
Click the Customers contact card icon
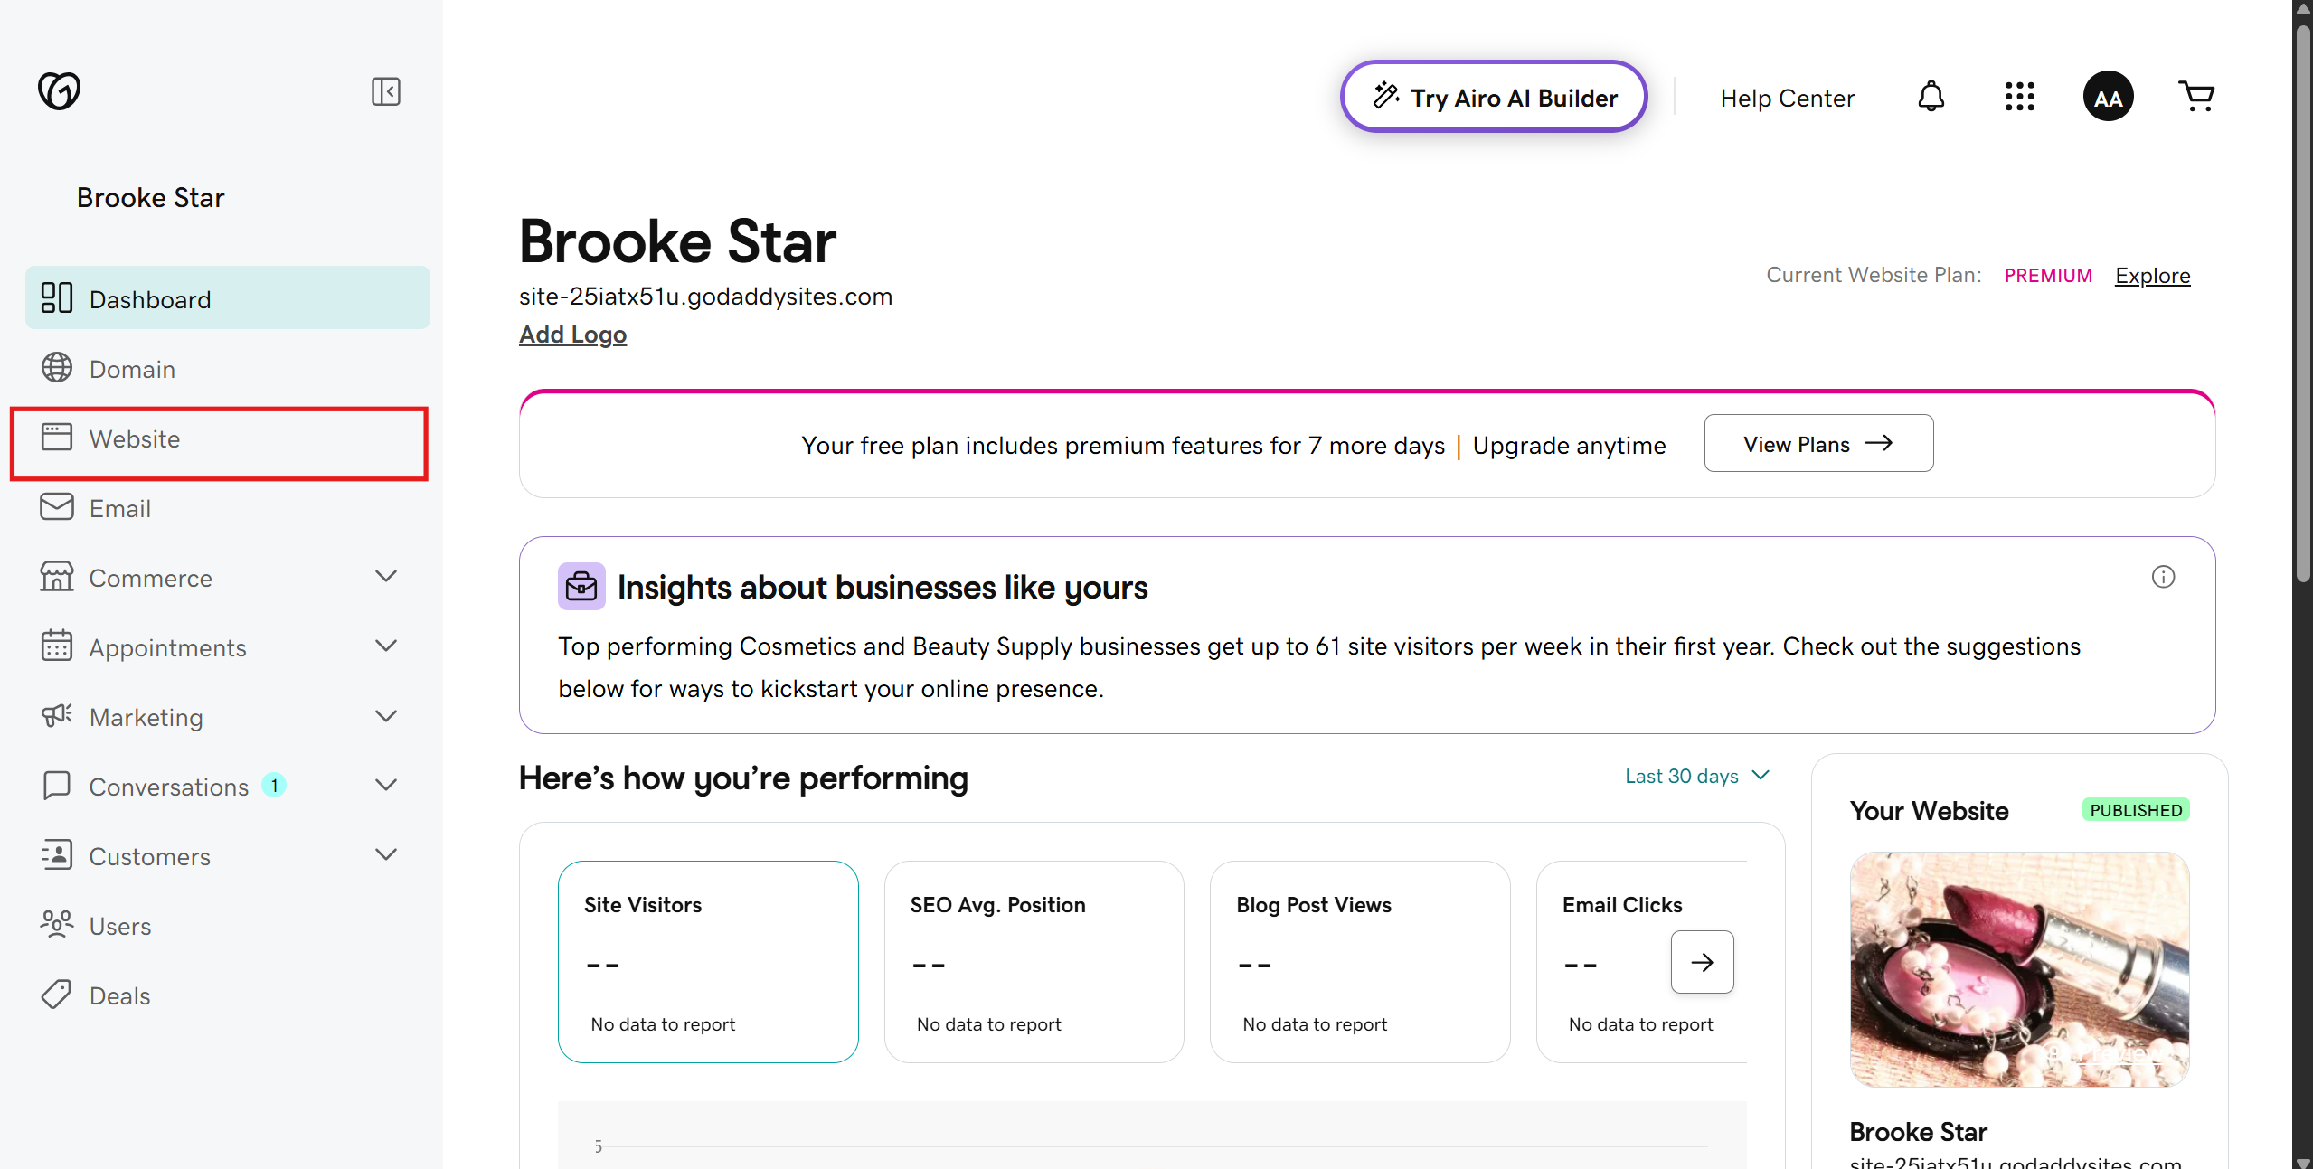pos(57,855)
